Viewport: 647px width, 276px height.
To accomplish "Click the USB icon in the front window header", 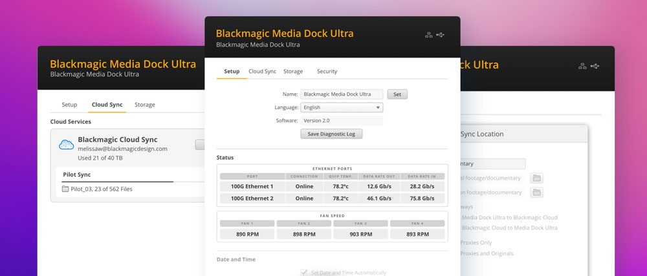I will (440, 35).
